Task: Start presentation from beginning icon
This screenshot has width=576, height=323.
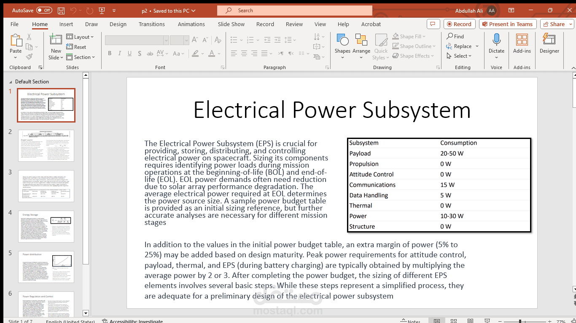Action: pos(102,11)
